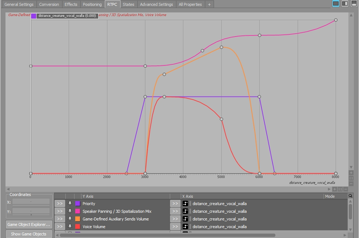Select the top-bottom split layout icon
Screen dimensions: 359x238
coord(354,3)
